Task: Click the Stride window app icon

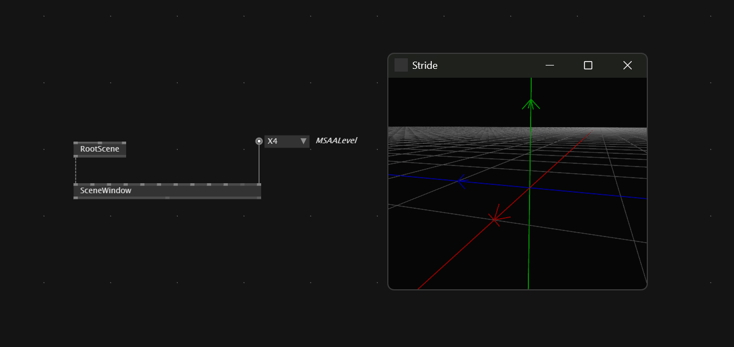Action: [x=401, y=66]
